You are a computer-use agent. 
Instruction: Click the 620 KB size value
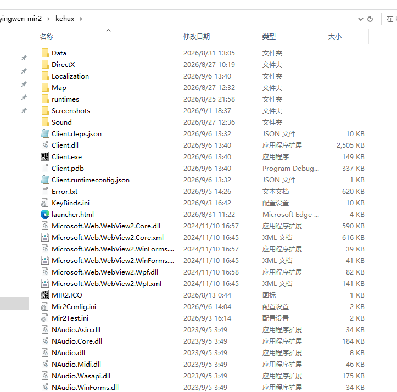point(353,191)
